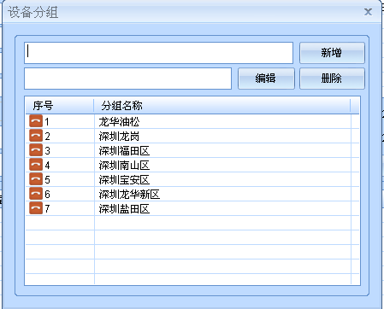The height and width of the screenshot is (309, 384).
Task: Sort by the 分组名称 column header
Action: point(222,106)
